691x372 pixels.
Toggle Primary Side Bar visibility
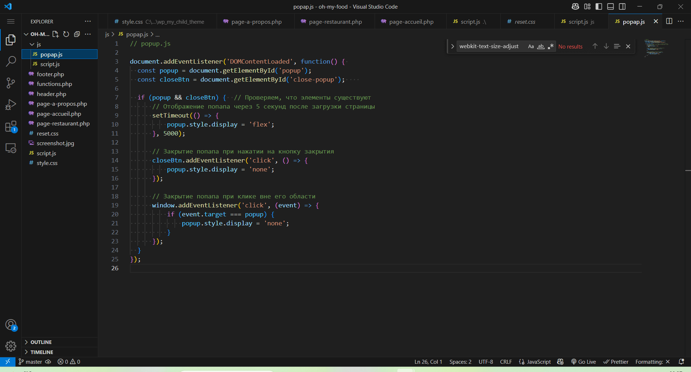click(599, 6)
